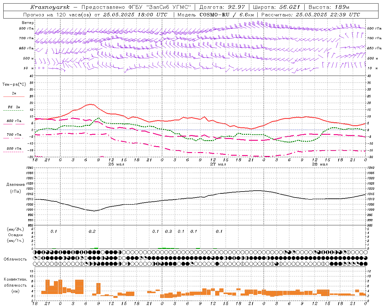Image resolution: width=383 pixels, height=306 pixels.
Task: Click the 'Осадки' precipitation label
Action: point(15,235)
